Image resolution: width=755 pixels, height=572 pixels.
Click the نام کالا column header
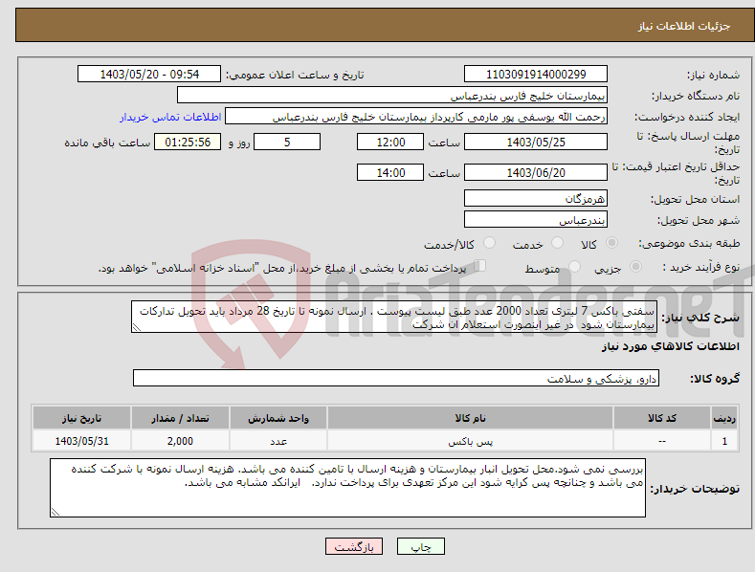point(470,418)
